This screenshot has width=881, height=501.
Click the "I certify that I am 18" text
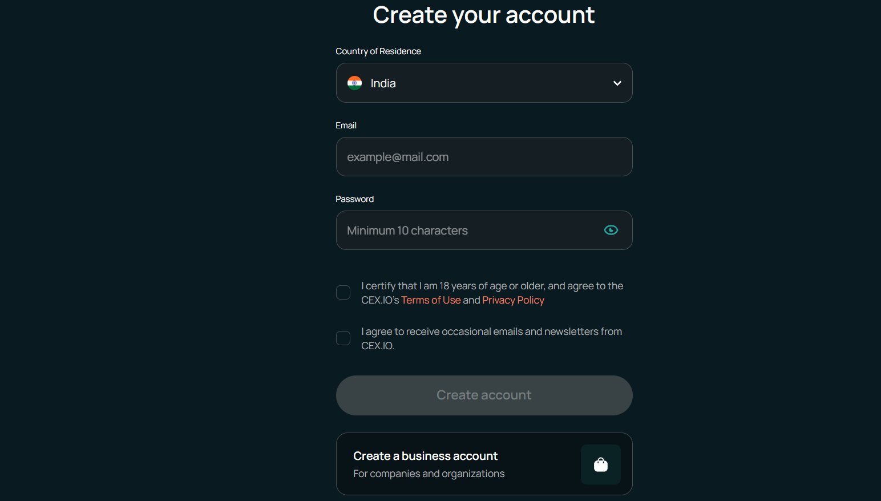(x=492, y=286)
